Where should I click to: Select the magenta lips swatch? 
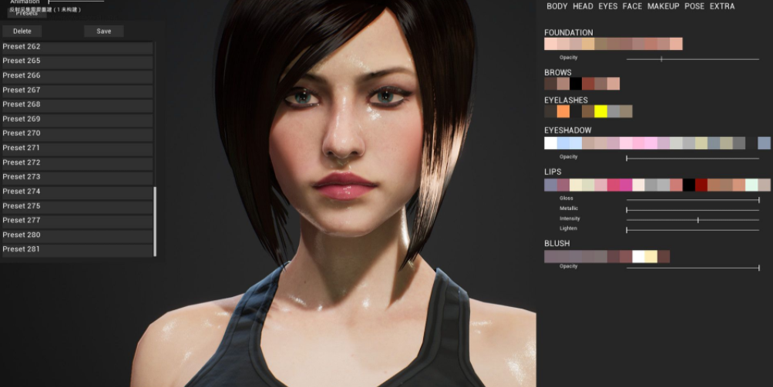(626, 185)
